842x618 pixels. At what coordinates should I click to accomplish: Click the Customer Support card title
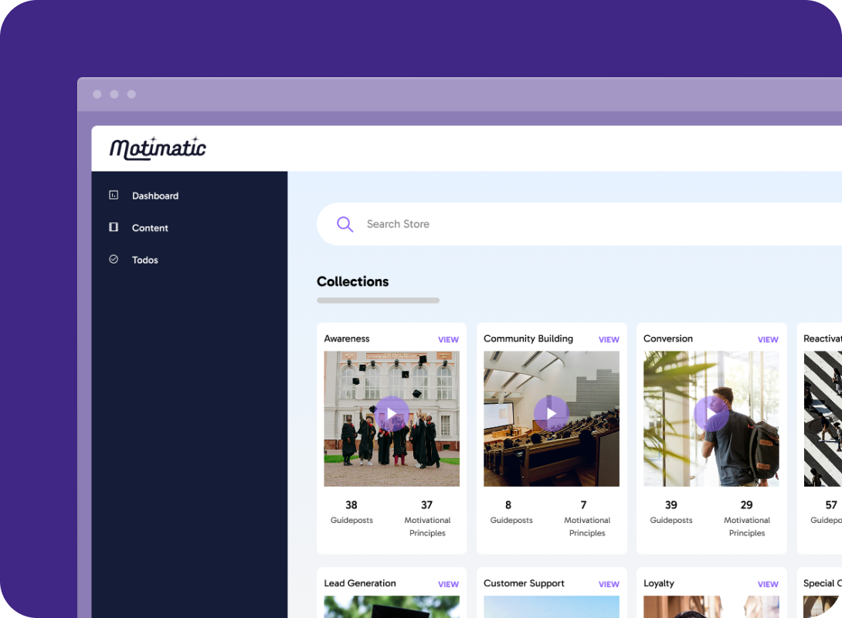[x=524, y=584]
